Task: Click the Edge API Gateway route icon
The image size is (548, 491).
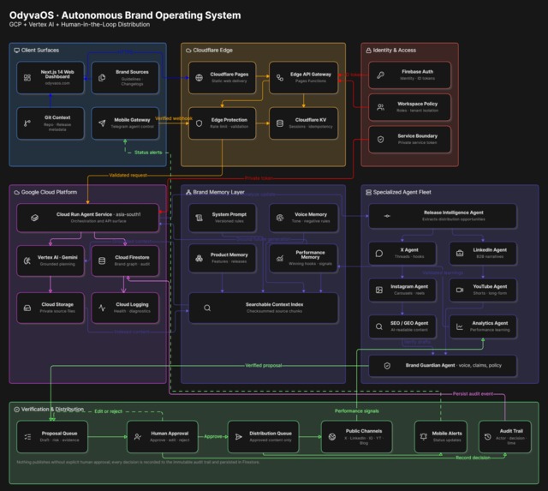Action: 280,78
